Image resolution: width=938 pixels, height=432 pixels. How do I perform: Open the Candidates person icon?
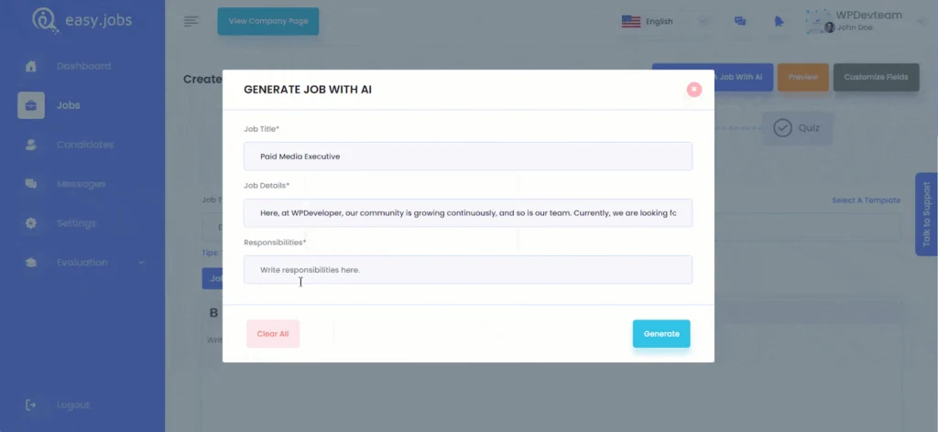tap(31, 145)
